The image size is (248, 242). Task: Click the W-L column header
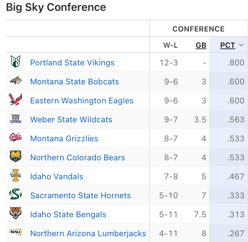pyautogui.click(x=171, y=45)
